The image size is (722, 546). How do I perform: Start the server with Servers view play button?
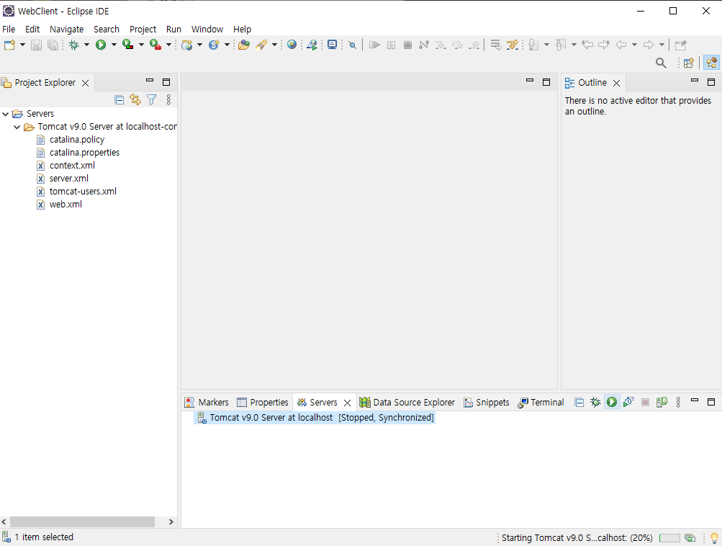[x=611, y=402]
